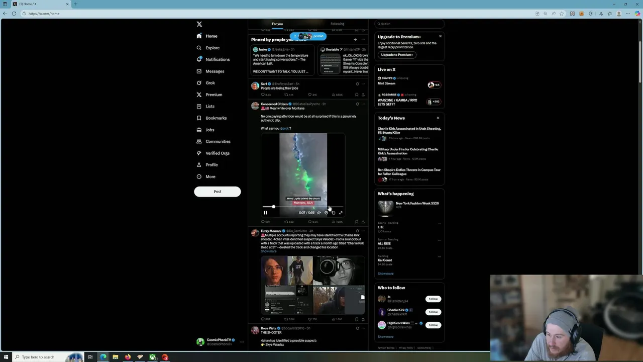Screen dimensions: 643x362
Task: Open the Xbox app on the taskbar
Action: [152, 357]
